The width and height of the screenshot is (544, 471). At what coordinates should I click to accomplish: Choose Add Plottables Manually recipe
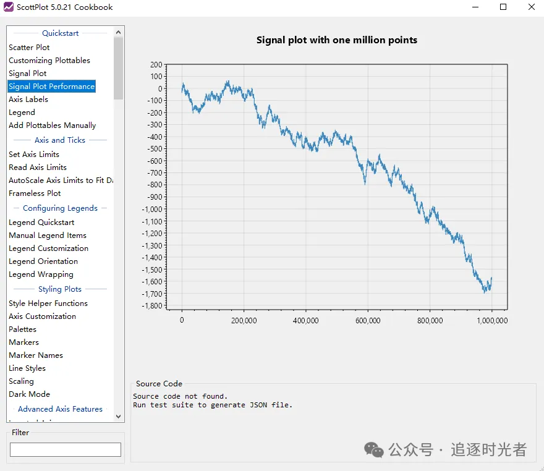(x=53, y=125)
